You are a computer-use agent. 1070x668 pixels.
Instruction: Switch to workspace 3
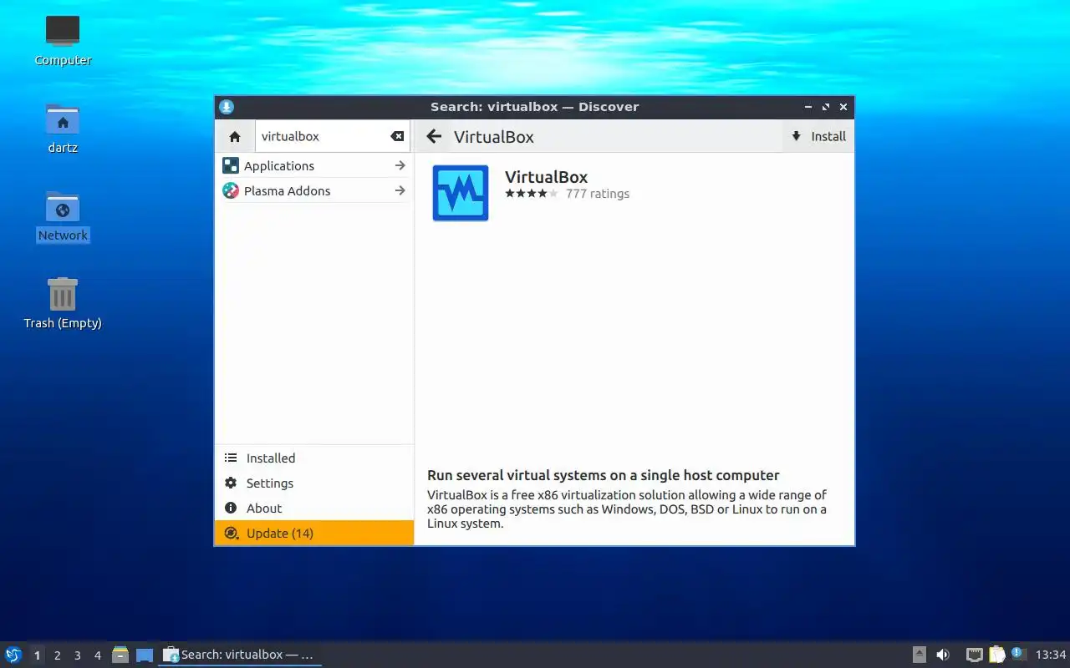pos(78,655)
